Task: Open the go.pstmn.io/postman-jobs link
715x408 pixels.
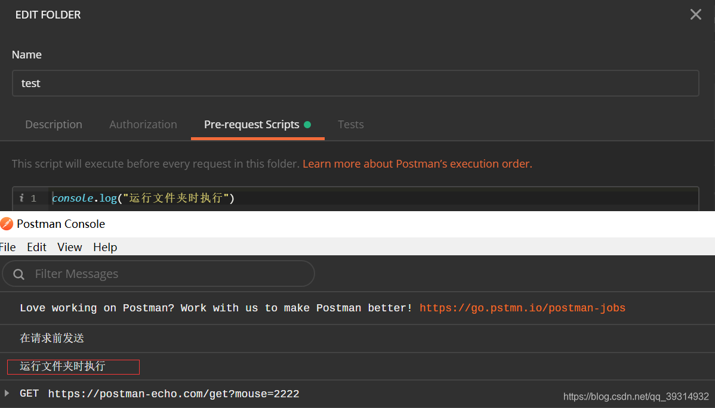Action: tap(523, 308)
